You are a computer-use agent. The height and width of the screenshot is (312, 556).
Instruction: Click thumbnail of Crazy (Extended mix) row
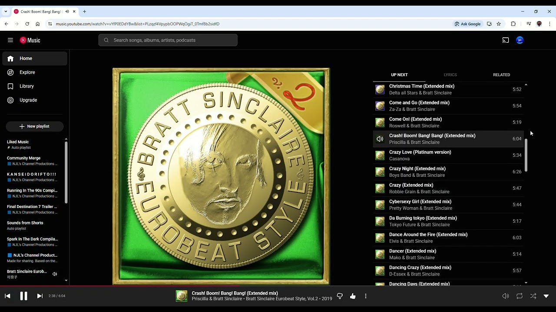click(380, 188)
